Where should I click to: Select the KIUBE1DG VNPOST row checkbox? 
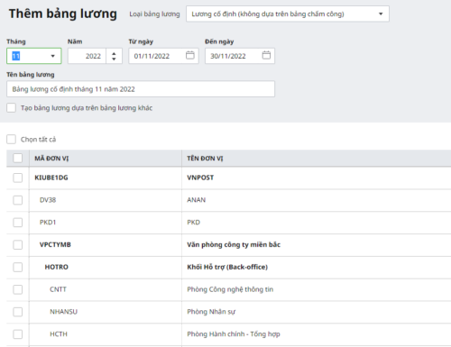18,178
